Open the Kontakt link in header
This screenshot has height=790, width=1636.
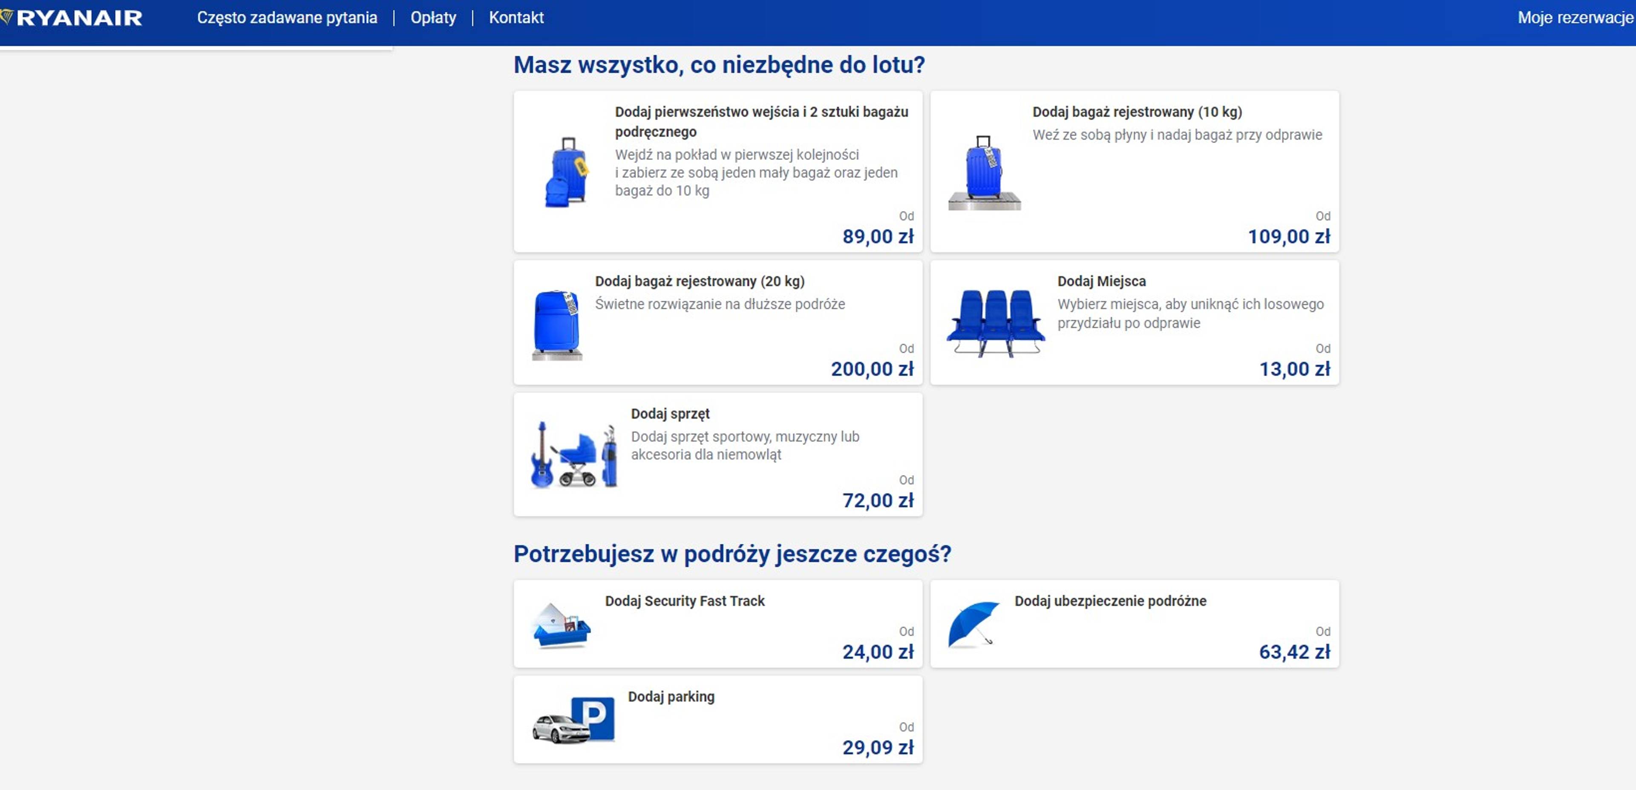point(516,18)
